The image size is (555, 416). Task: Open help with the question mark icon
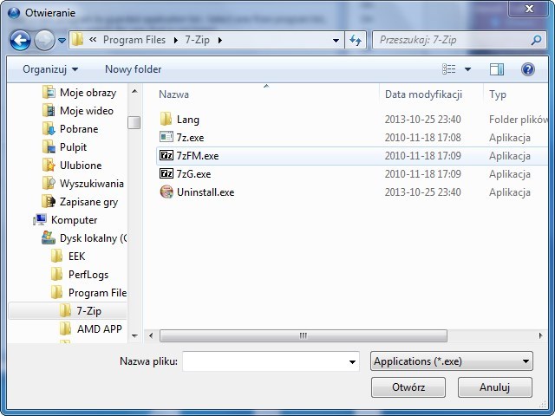528,69
